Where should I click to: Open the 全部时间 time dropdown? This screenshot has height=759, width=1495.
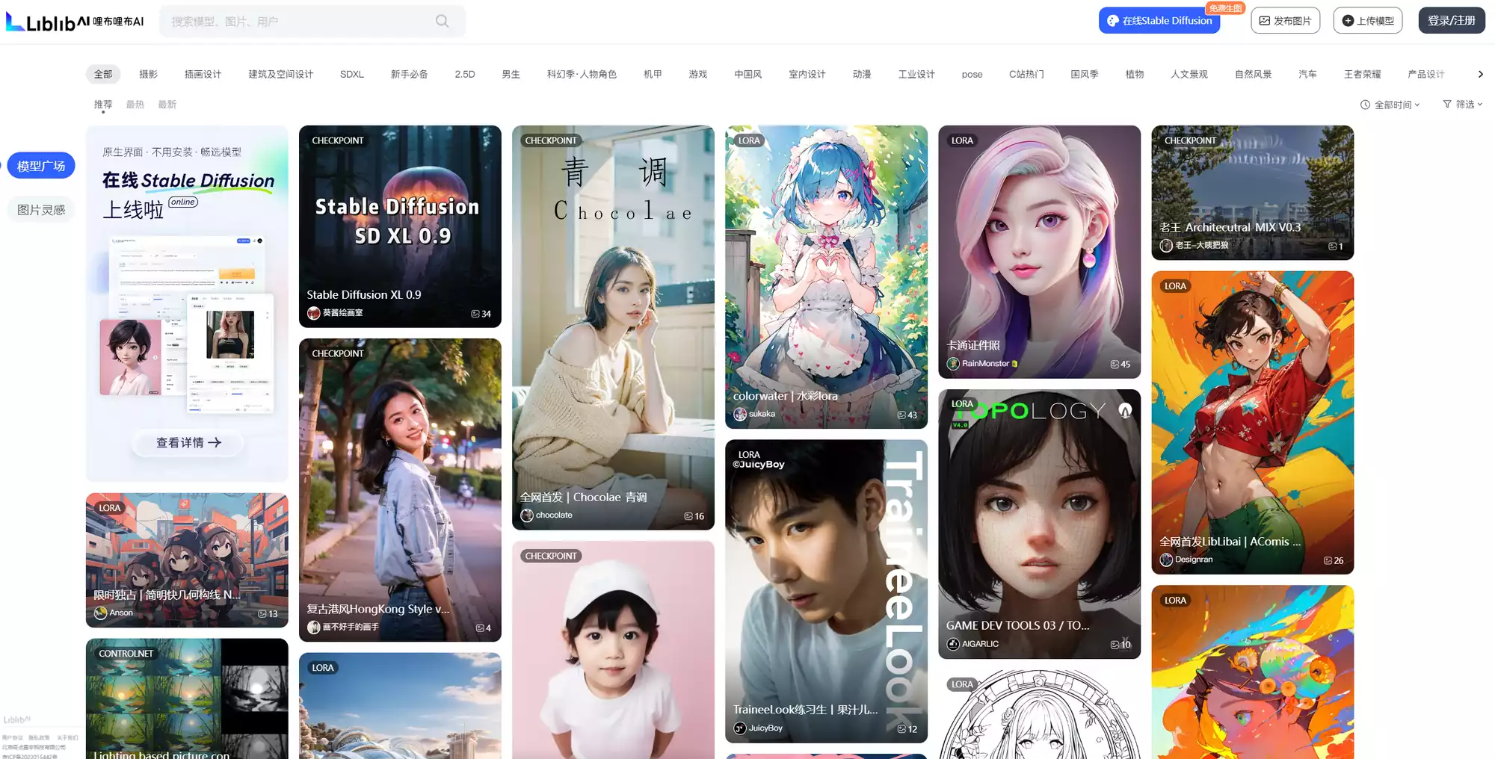point(1390,105)
